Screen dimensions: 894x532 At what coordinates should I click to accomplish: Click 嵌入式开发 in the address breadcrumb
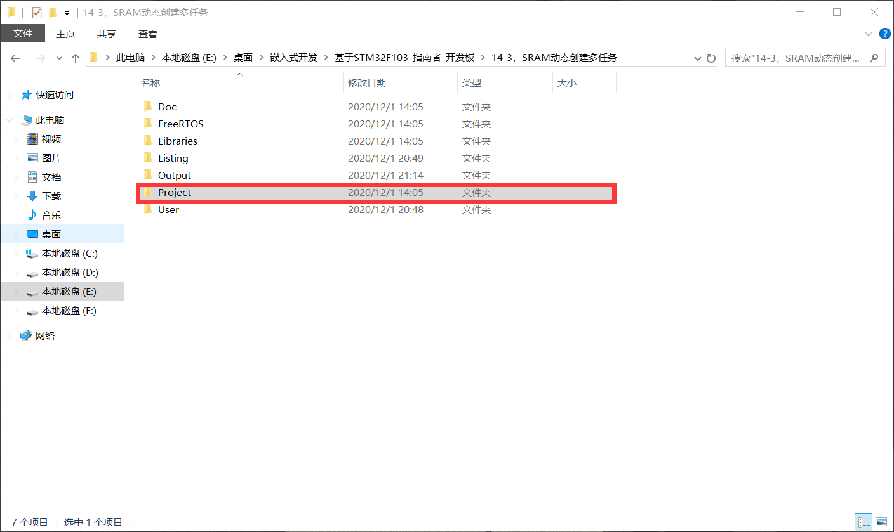pyautogui.click(x=293, y=58)
